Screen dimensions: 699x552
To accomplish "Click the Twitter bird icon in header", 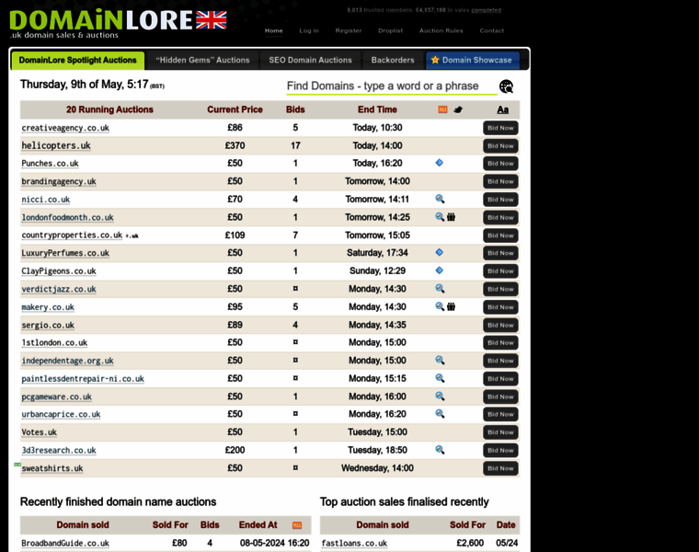I will (x=458, y=109).
